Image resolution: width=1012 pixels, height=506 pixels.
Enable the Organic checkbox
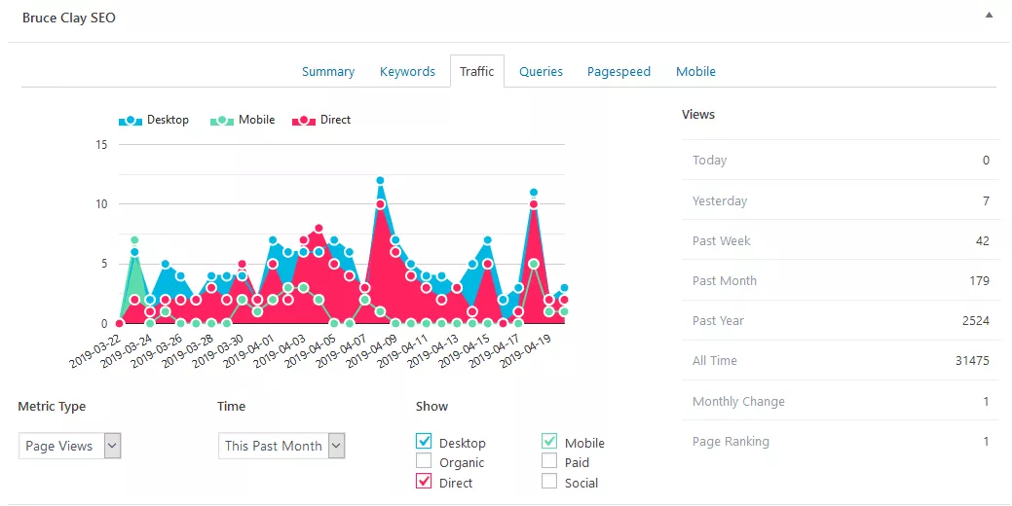[x=424, y=462]
